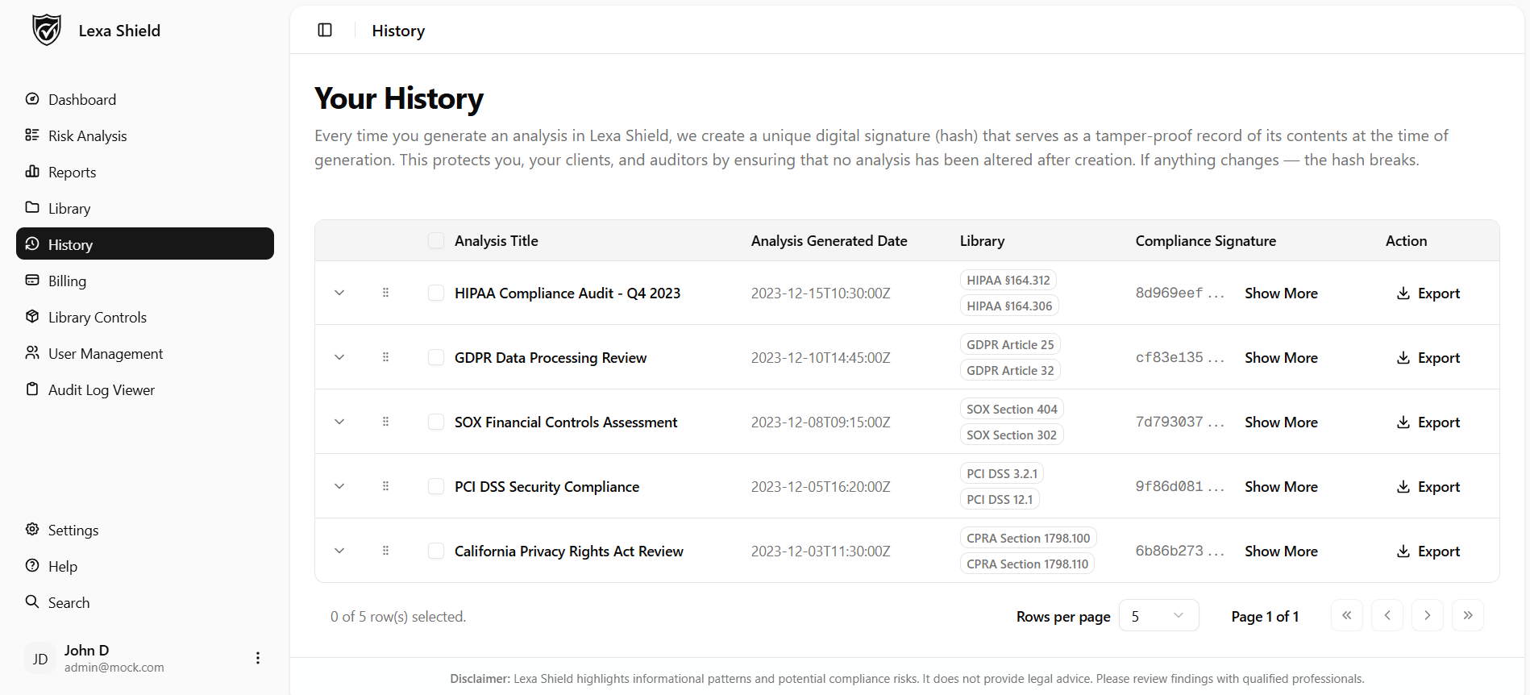Image resolution: width=1530 pixels, height=695 pixels.
Task: Click the Billing card icon in sidebar
Action: coord(32,281)
